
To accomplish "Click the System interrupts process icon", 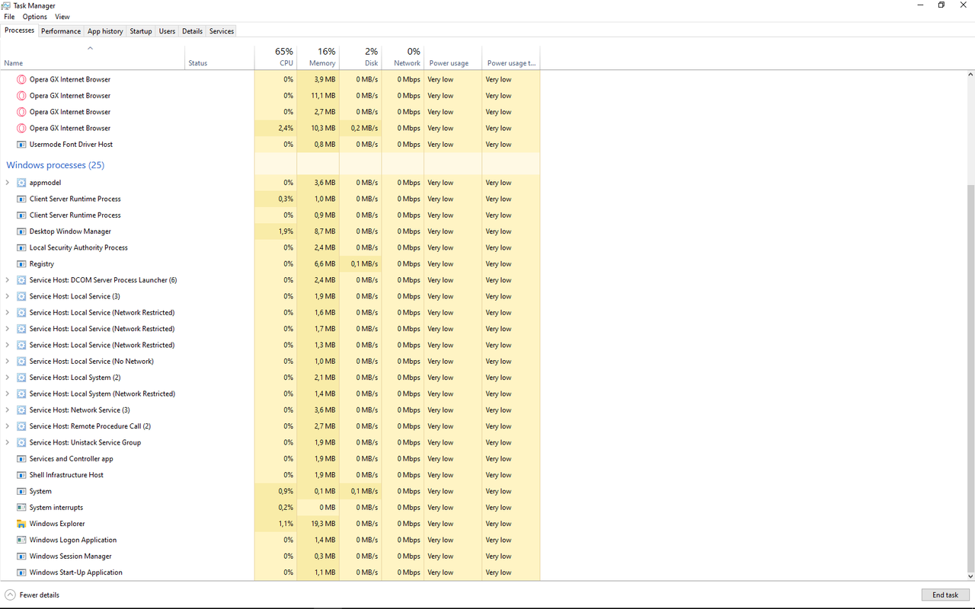I will 21,508.
